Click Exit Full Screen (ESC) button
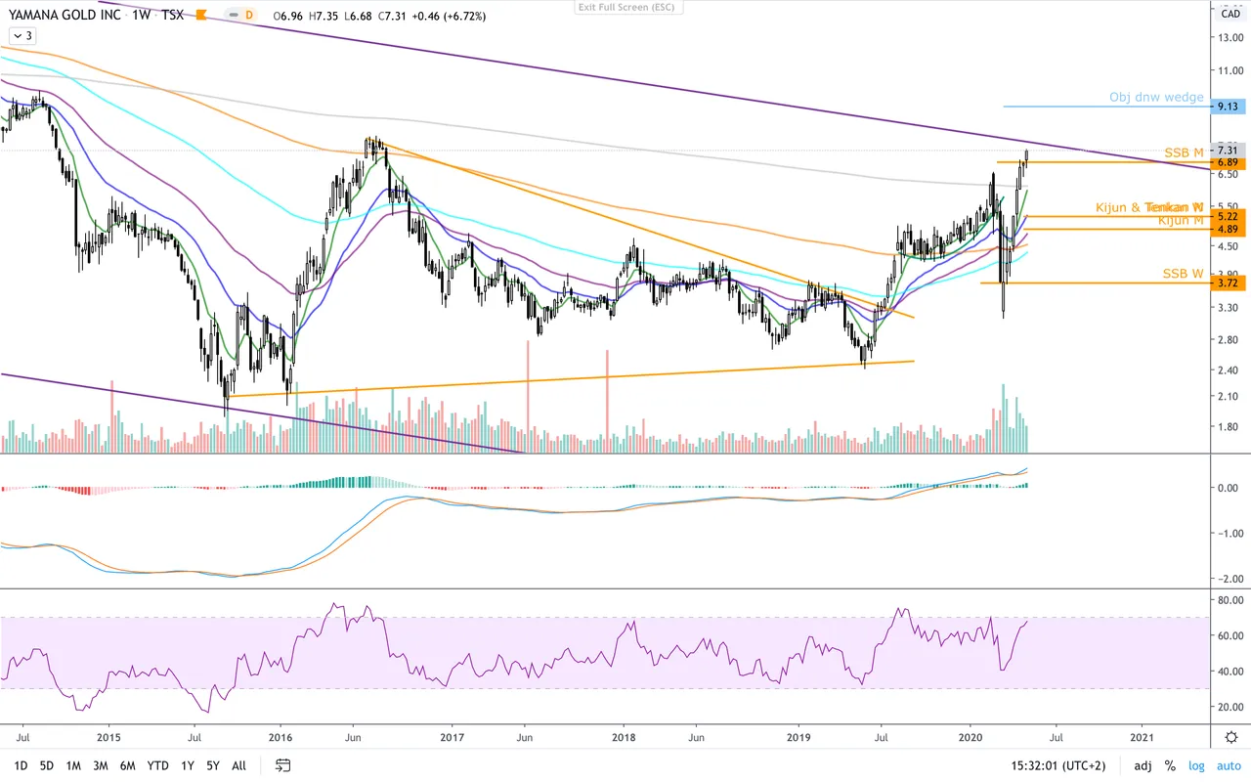Image resolution: width=1251 pixels, height=782 pixels. [x=629, y=7]
